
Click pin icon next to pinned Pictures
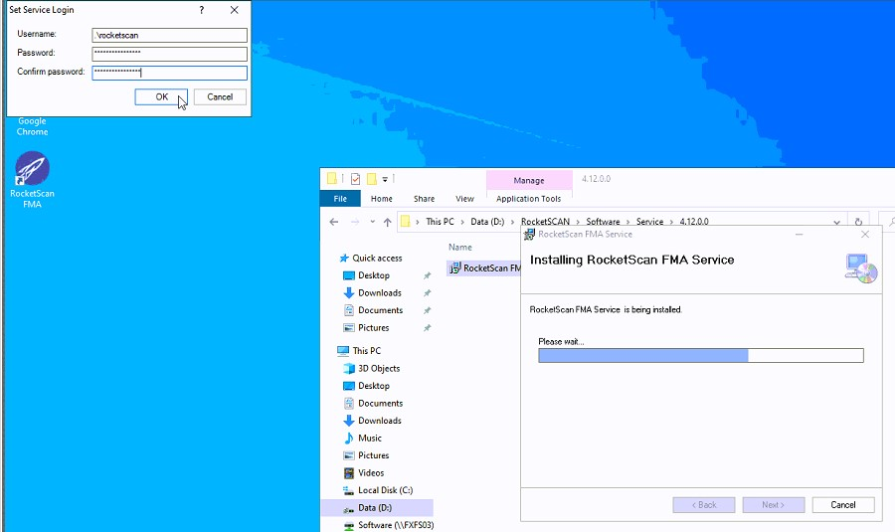427,328
